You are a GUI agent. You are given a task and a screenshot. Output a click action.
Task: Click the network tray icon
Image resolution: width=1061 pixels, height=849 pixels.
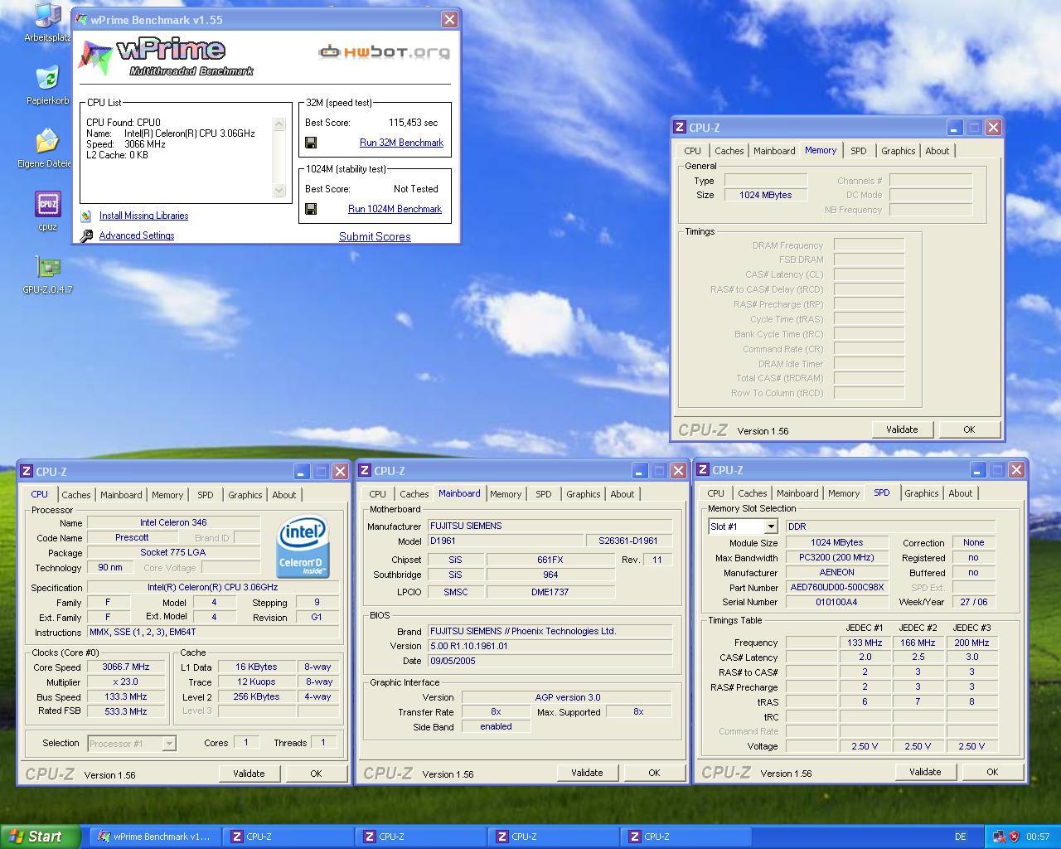click(x=999, y=837)
